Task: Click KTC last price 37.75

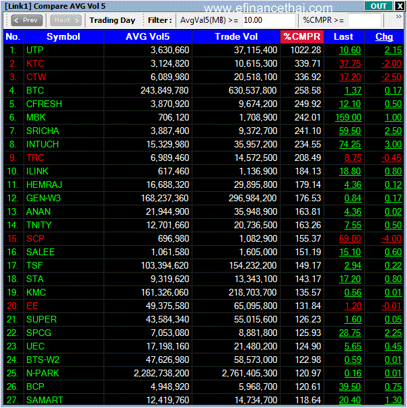Action: tap(350, 63)
